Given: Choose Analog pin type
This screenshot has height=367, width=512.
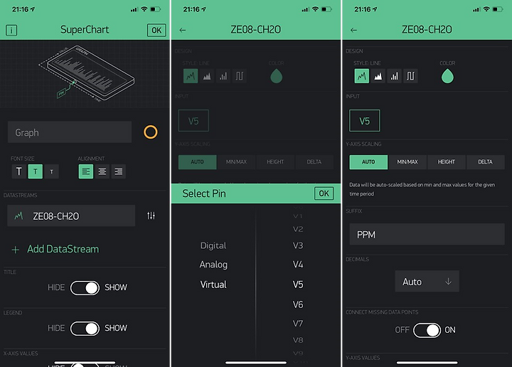Looking at the screenshot, I should [x=213, y=265].
